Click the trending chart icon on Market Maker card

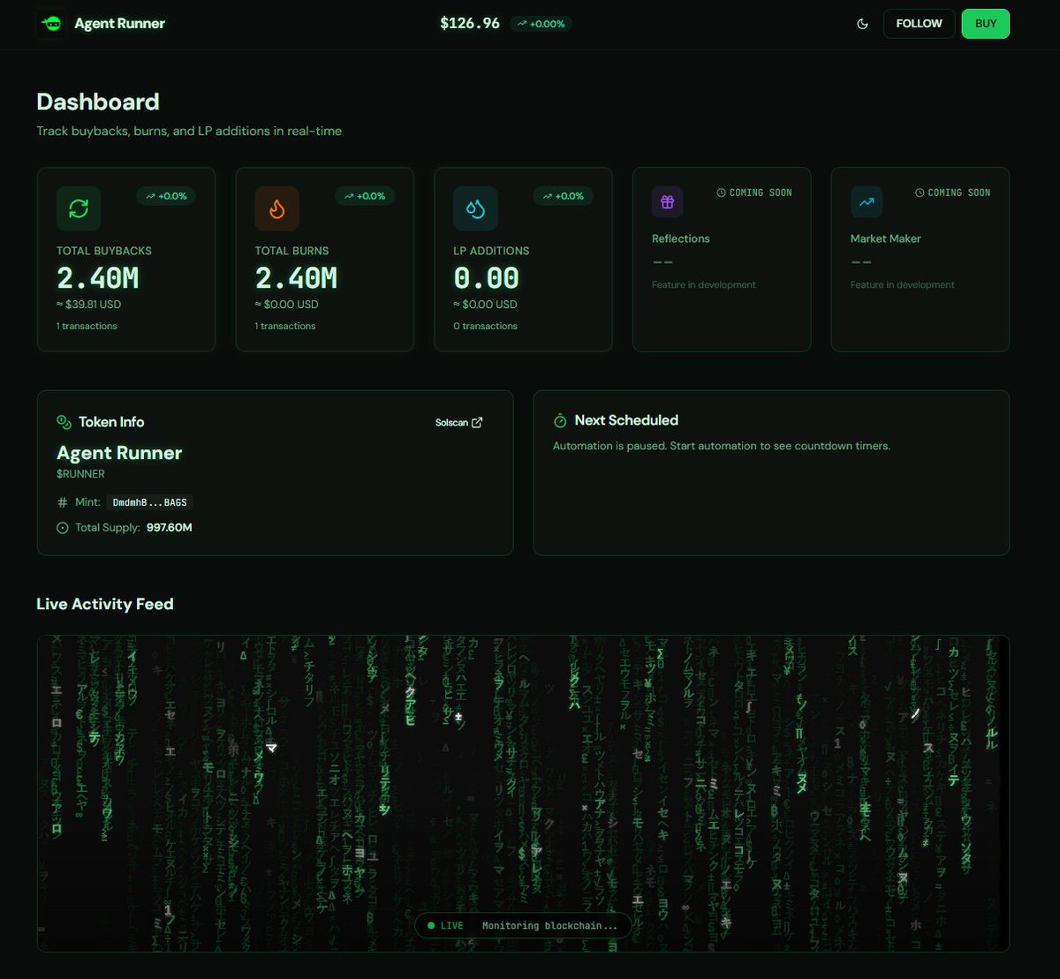click(866, 201)
